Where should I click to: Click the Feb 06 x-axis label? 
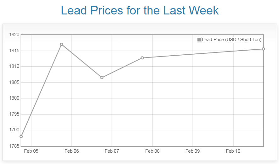pos(71,151)
